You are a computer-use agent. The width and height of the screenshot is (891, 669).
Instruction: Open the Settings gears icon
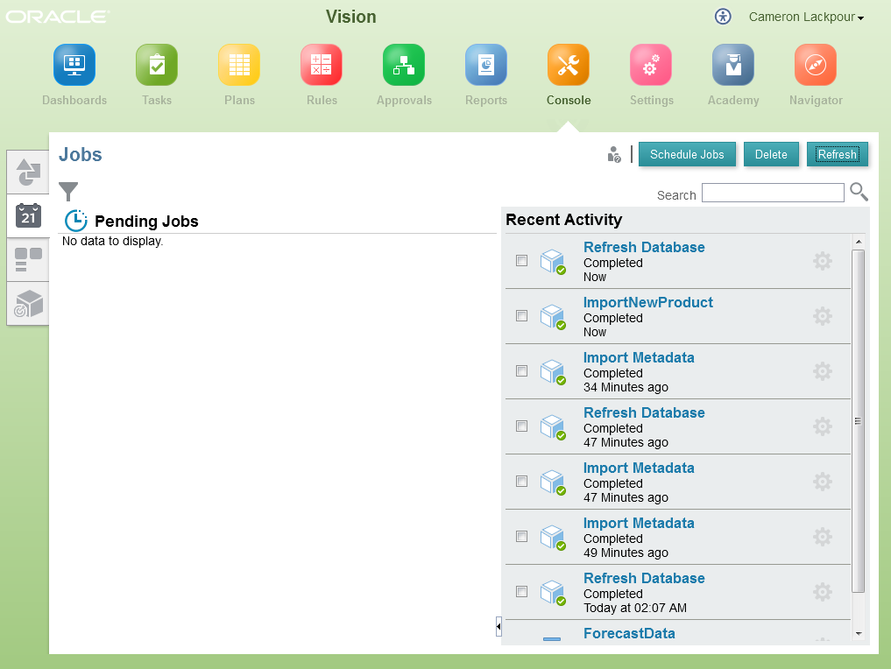click(x=651, y=65)
